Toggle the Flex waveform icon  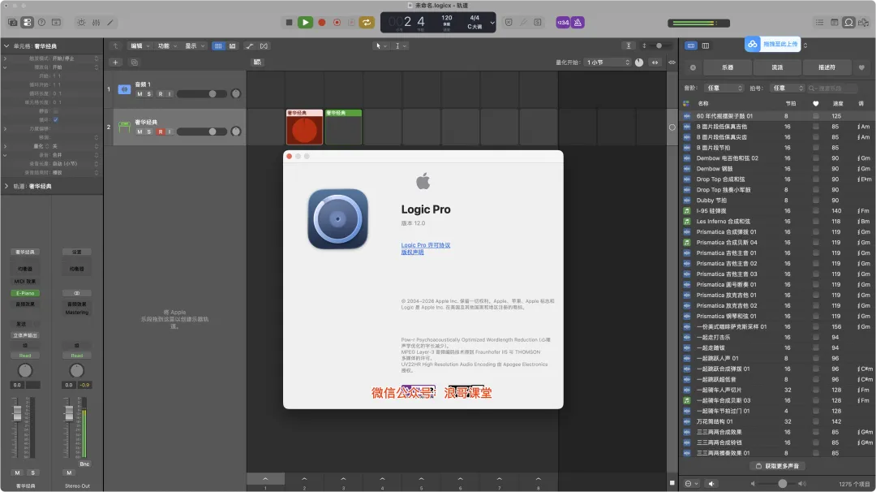click(264, 45)
